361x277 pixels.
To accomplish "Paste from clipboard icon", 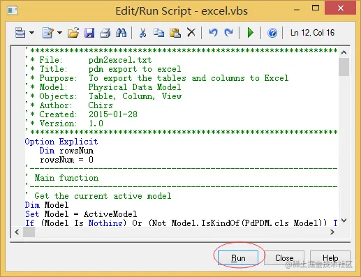I will [175, 33].
